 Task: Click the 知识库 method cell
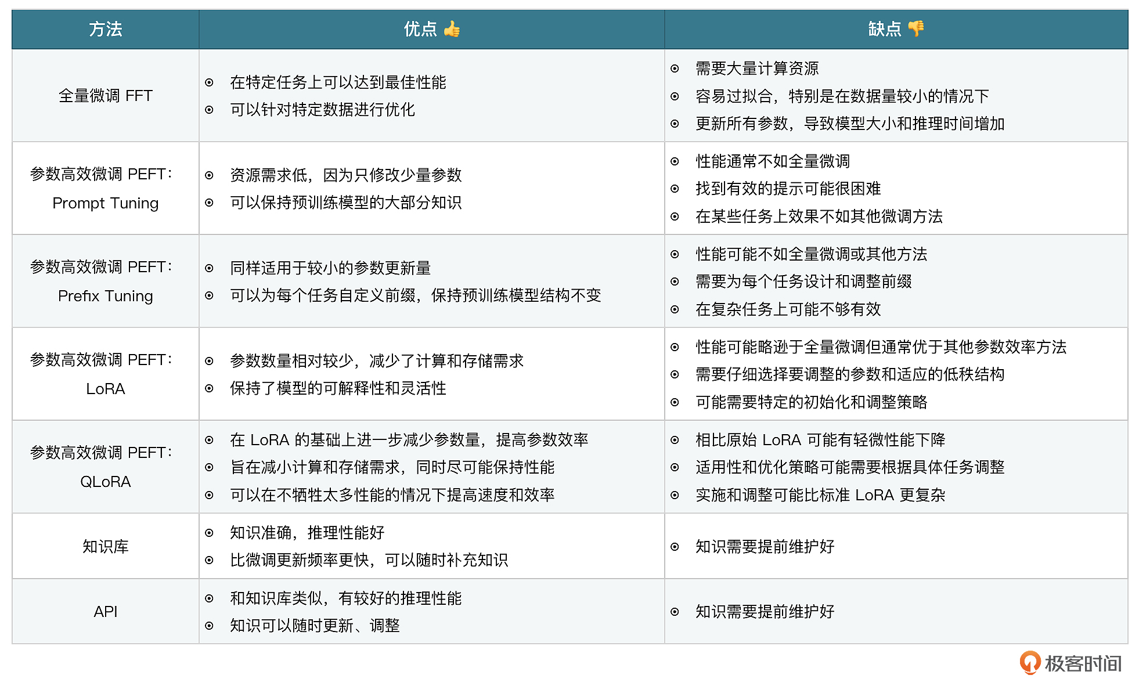106,546
